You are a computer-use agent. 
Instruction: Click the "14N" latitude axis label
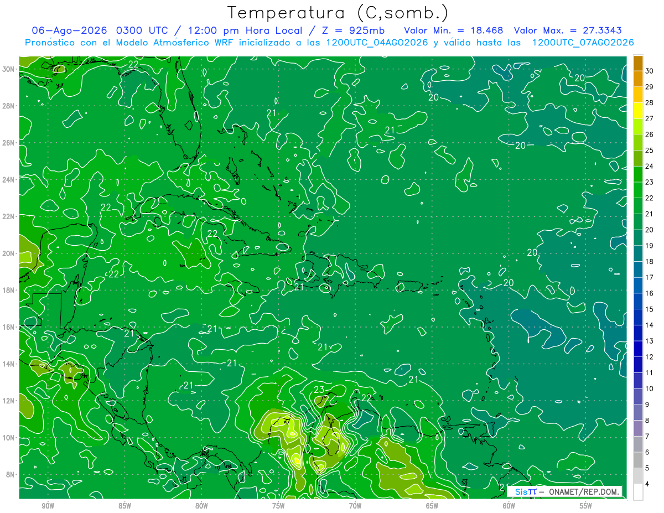coord(8,364)
